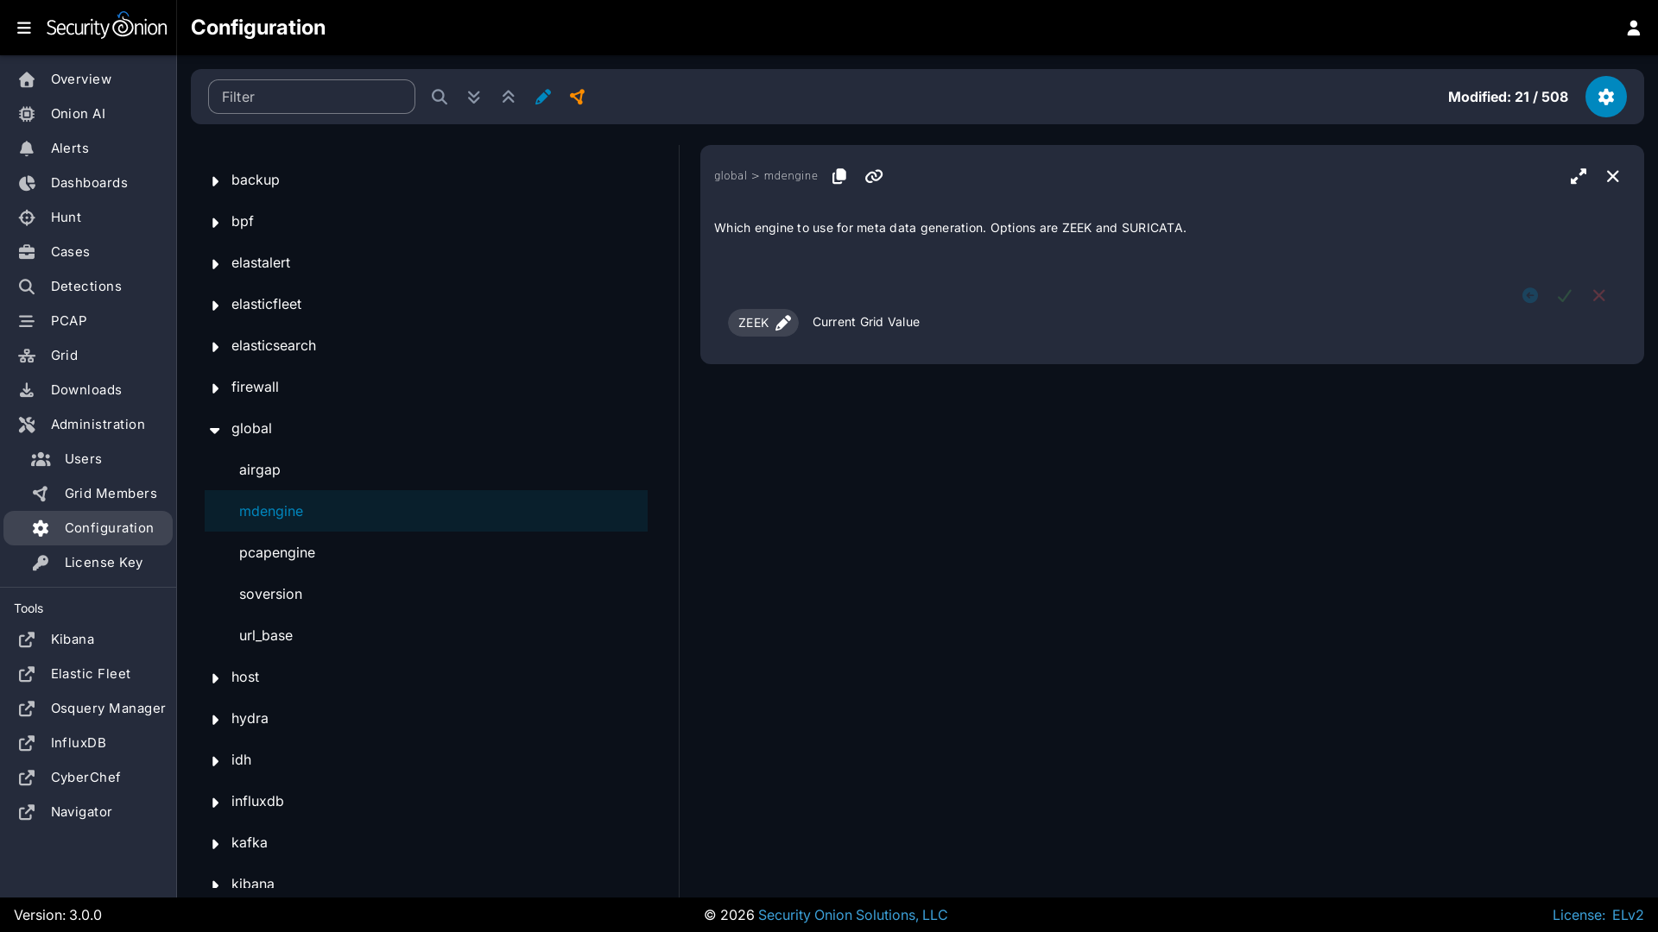Open Grid Members in the sidebar
Screen dimensions: 1658x932
(x=110, y=494)
